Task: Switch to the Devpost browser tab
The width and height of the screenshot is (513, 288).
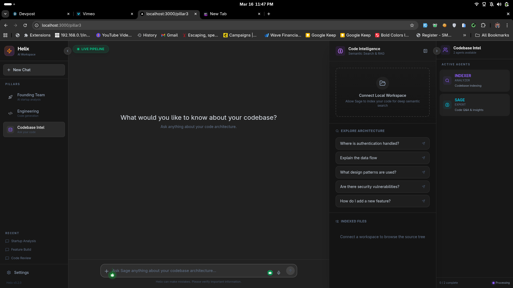Action: click(x=27, y=14)
